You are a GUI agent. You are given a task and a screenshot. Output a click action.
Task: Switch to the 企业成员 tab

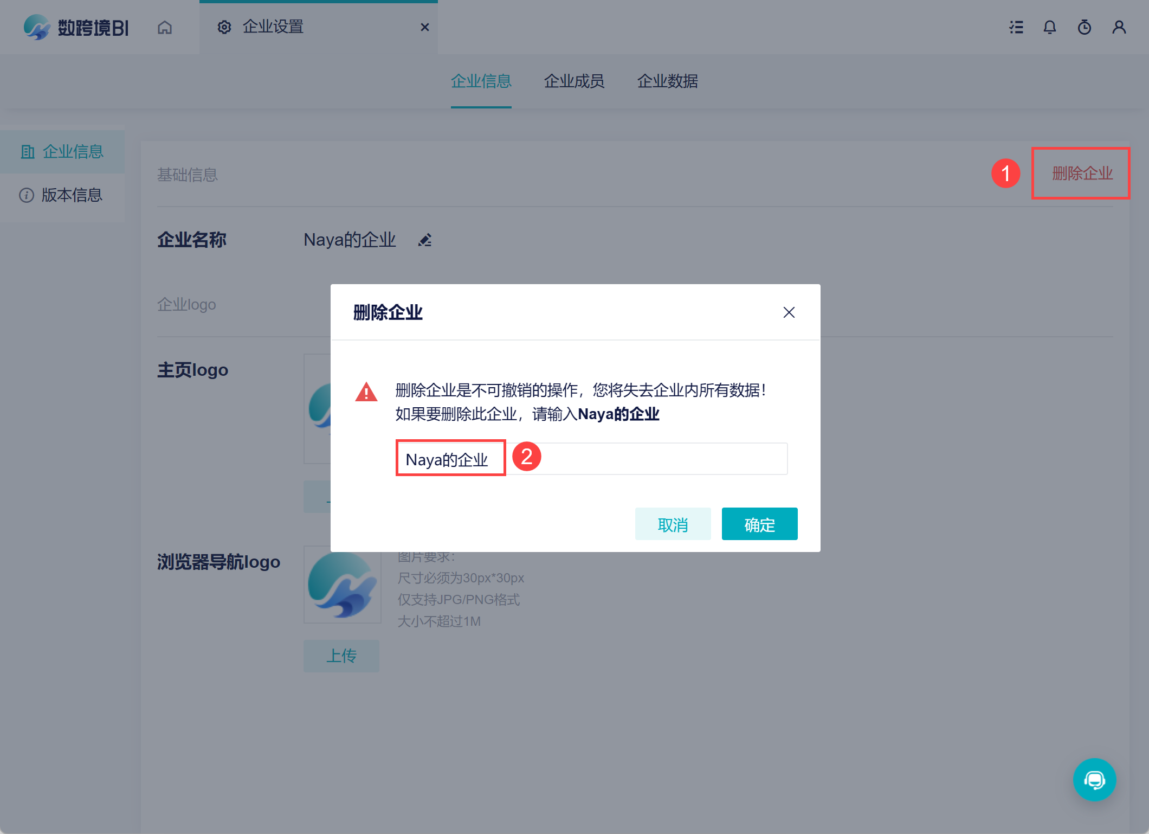[x=574, y=81]
